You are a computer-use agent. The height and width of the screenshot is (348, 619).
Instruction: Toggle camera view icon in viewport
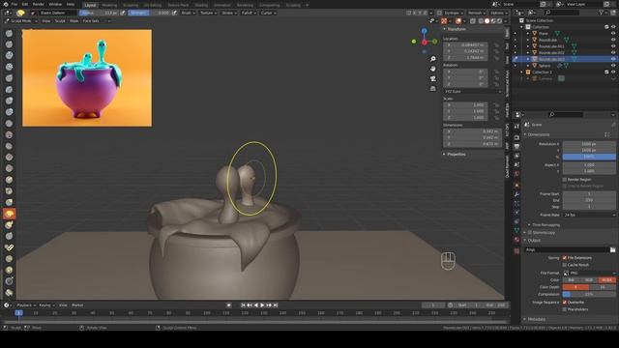click(x=433, y=78)
